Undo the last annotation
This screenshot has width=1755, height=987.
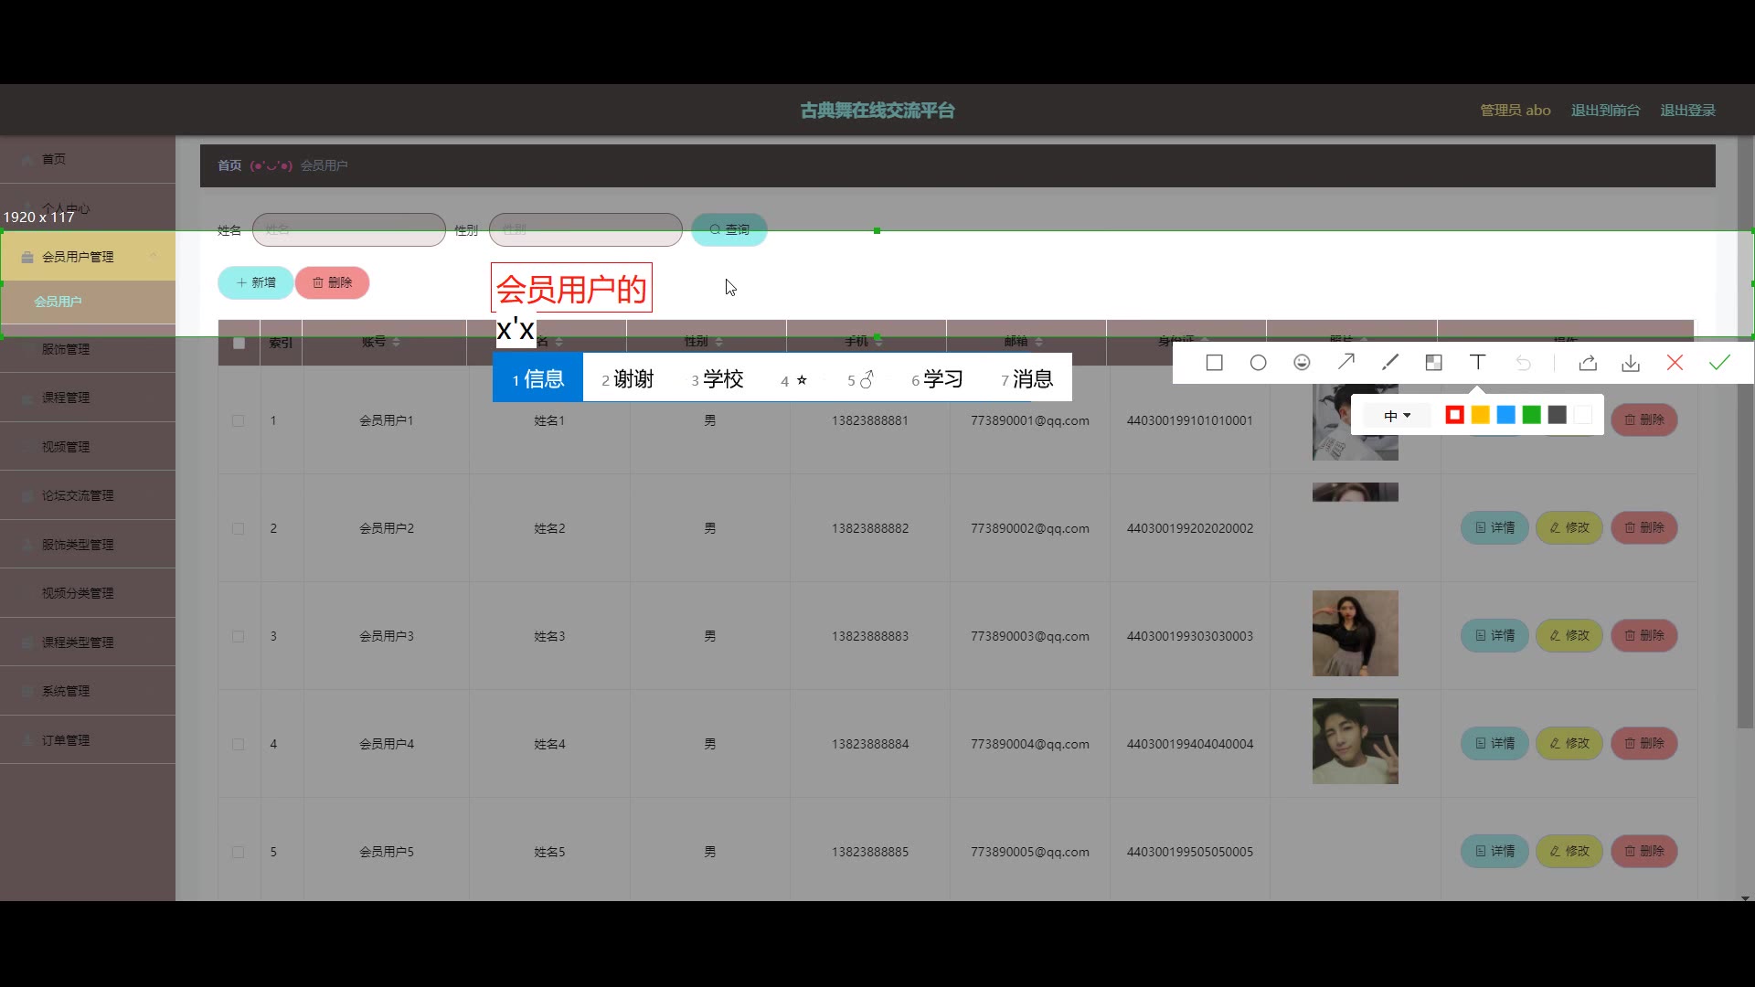(1523, 363)
